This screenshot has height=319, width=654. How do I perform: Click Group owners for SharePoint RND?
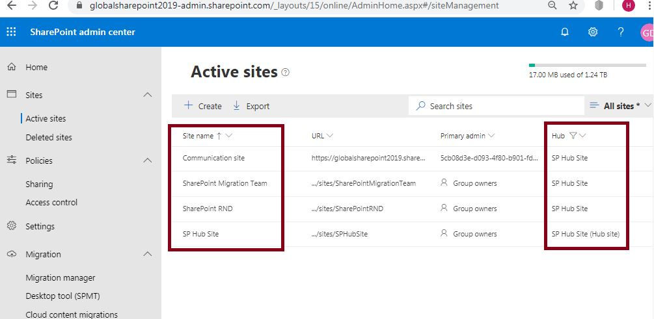pos(469,209)
